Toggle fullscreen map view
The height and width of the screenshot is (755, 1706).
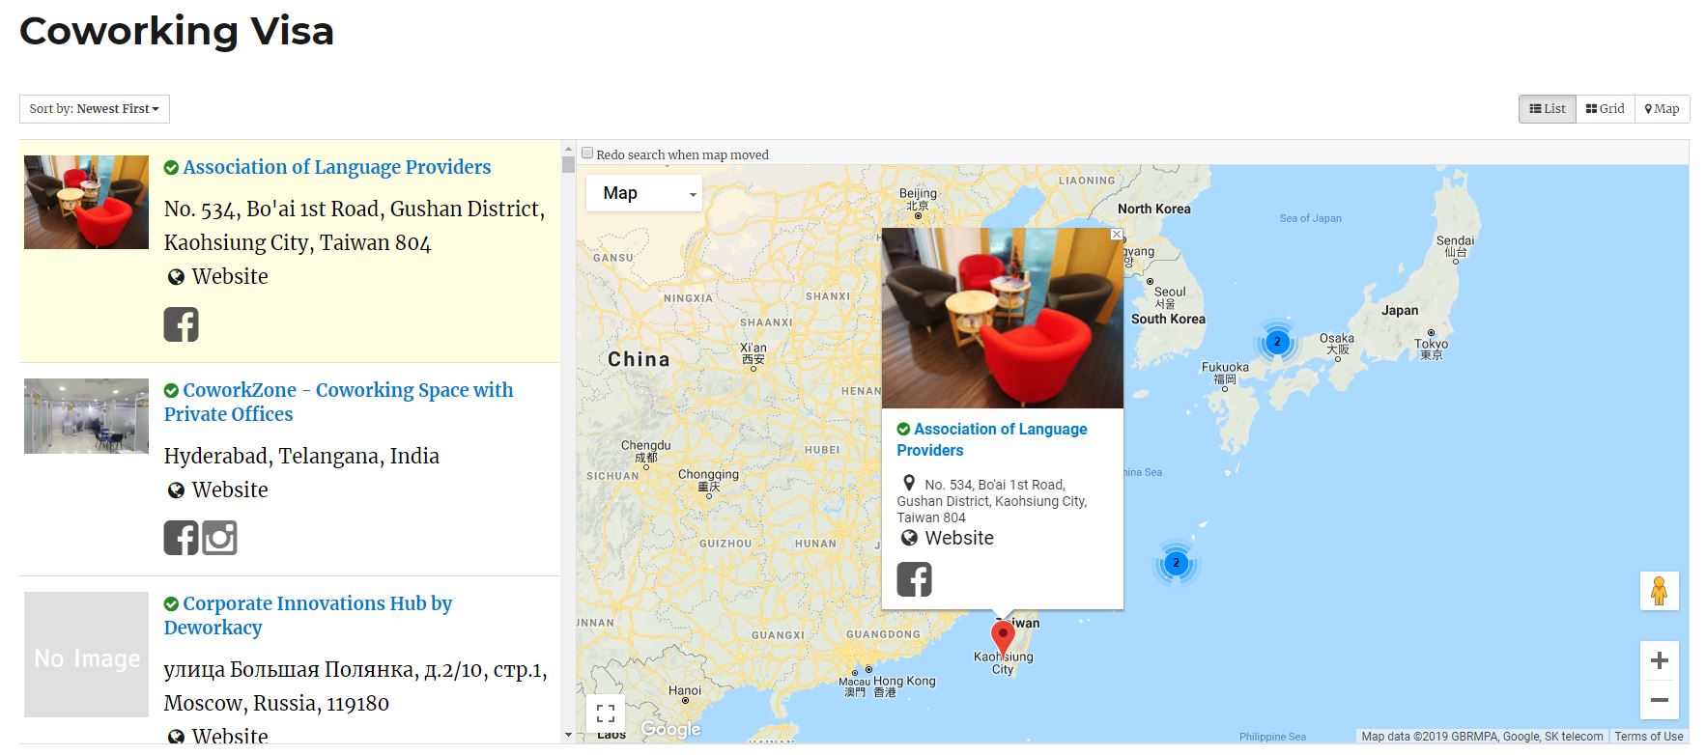(x=606, y=713)
